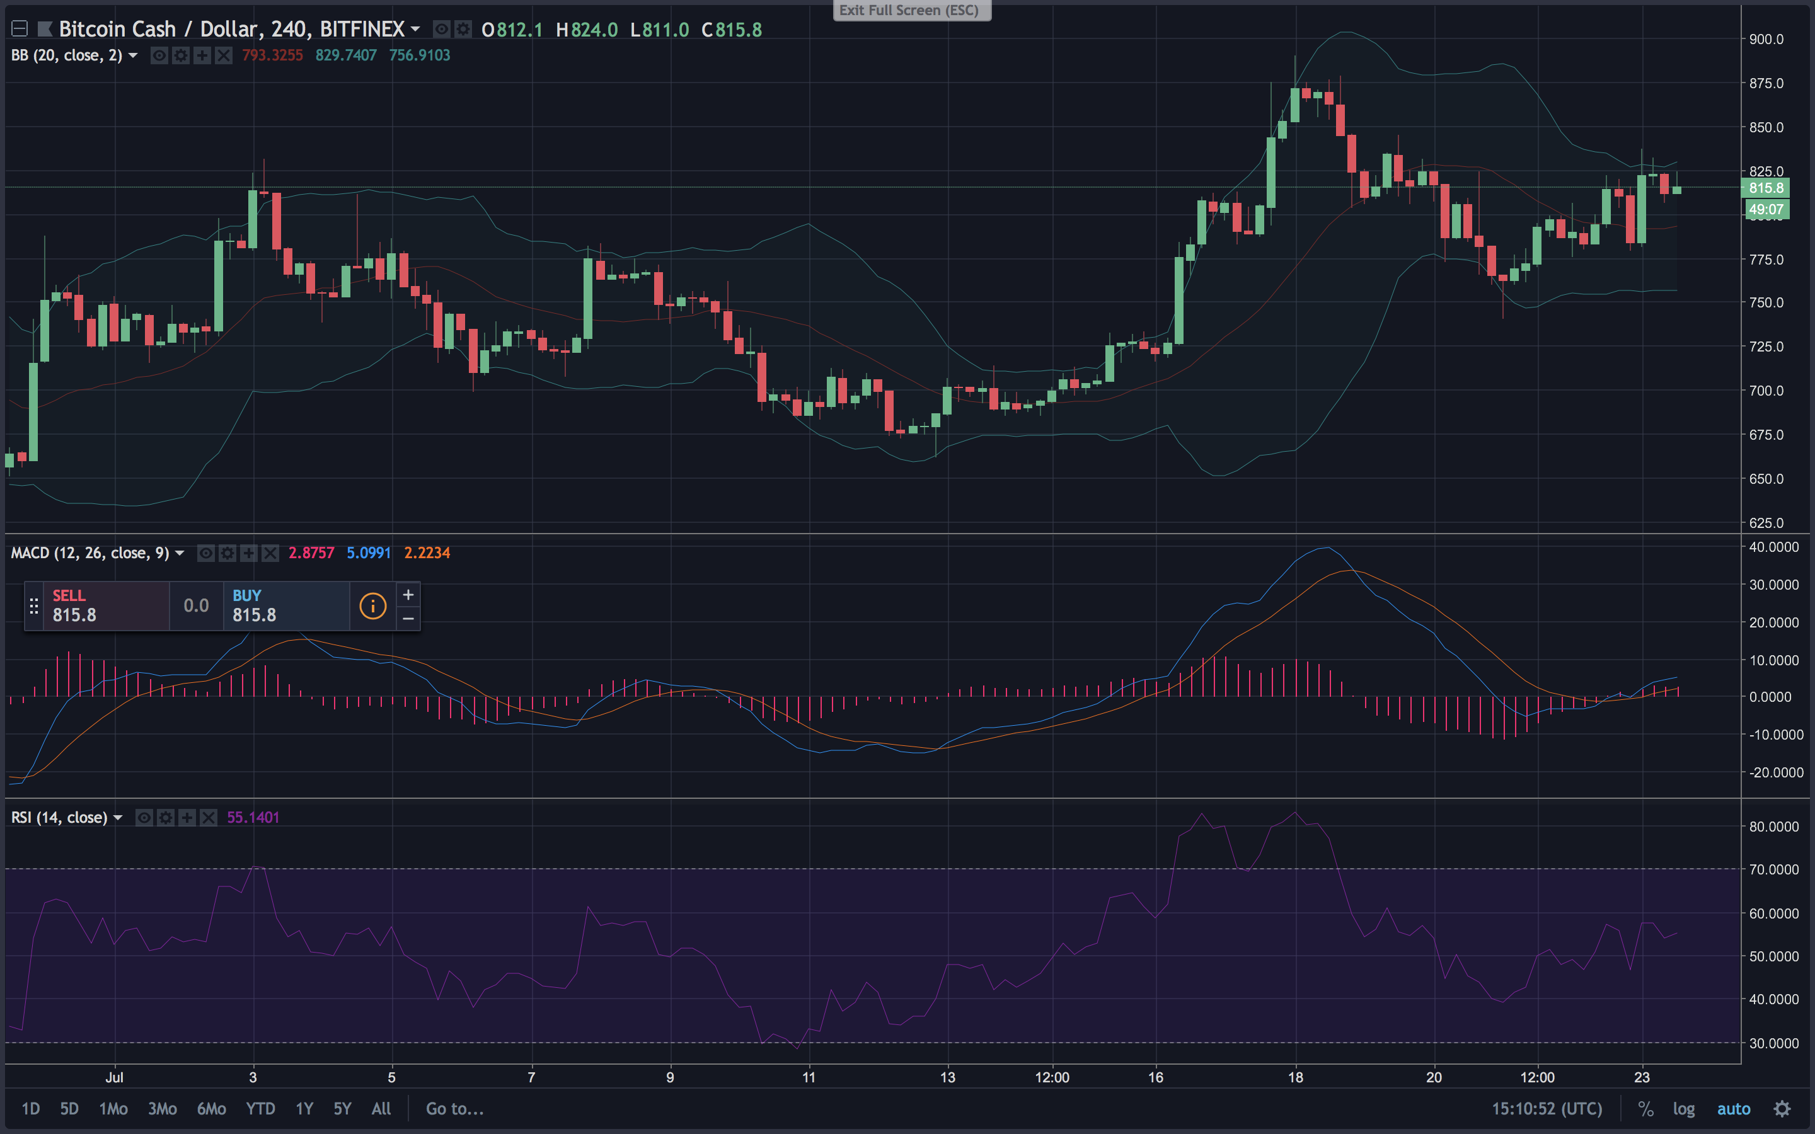
Task: Select the 1Mo time range
Action: [113, 1109]
